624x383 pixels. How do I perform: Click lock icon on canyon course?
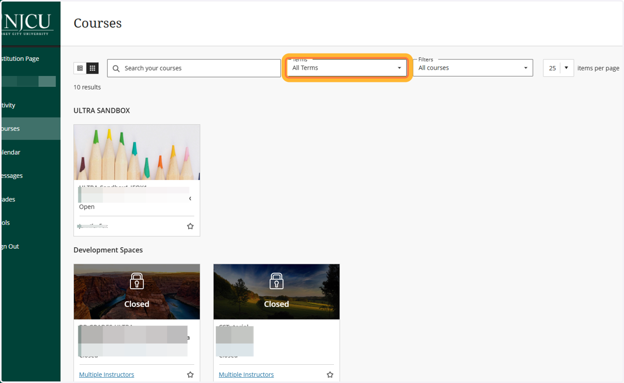(x=137, y=281)
